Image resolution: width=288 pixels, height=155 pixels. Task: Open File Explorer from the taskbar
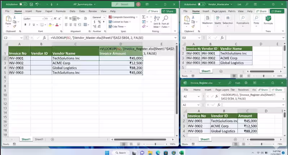(x=150, y=152)
